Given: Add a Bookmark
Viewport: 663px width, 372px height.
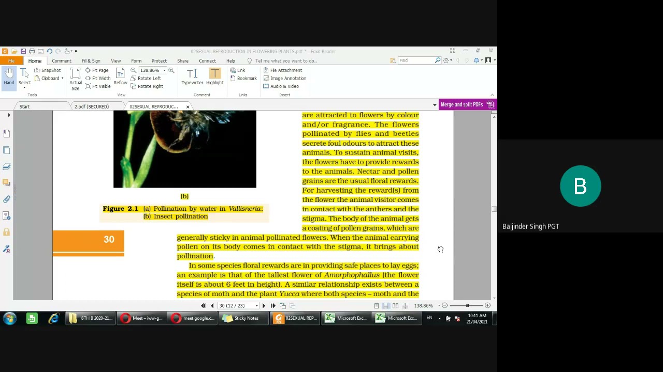Looking at the screenshot, I should pyautogui.click(x=243, y=79).
